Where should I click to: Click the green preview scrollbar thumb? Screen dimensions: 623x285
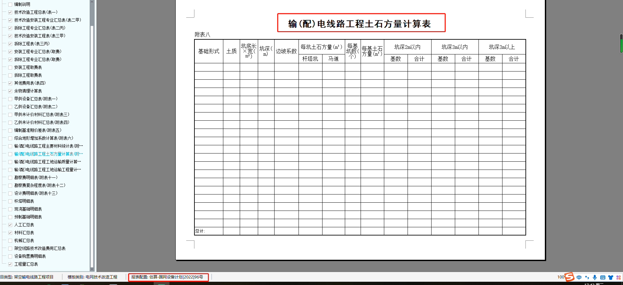(x=621, y=43)
